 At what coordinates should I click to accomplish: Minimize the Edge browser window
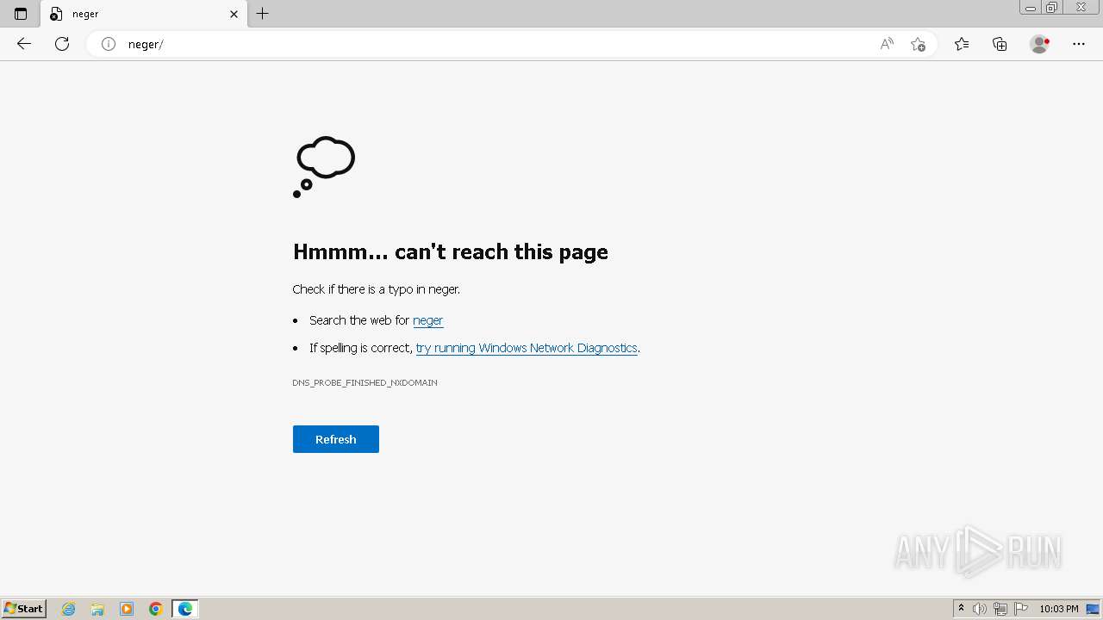[1030, 8]
